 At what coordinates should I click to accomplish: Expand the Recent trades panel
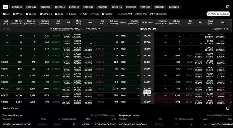[228, 108]
